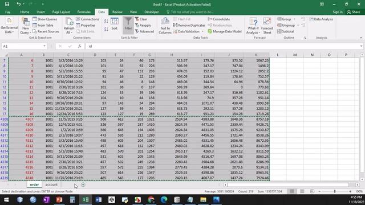
Task: Expand the formula bar
Action: pos(361,46)
